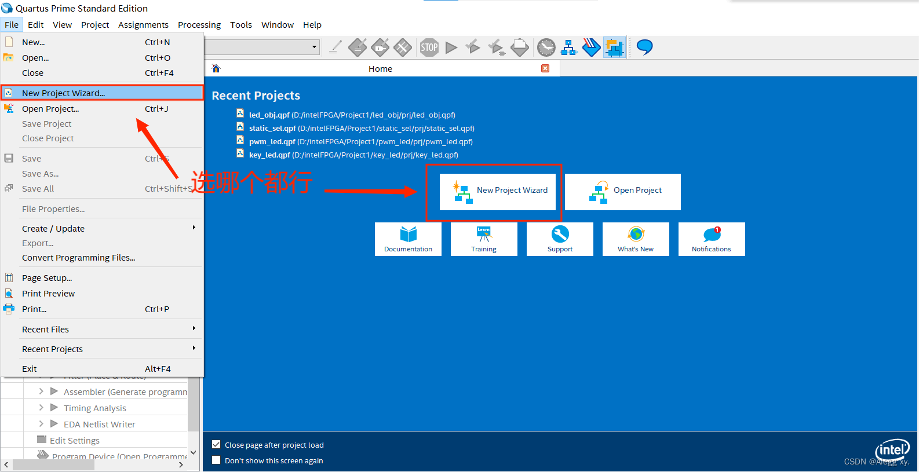Open recent project pwm_led.qpf

pyautogui.click(x=355, y=141)
